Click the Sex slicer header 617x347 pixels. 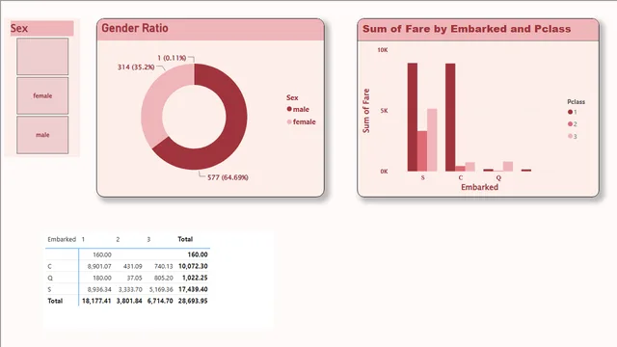pos(41,28)
